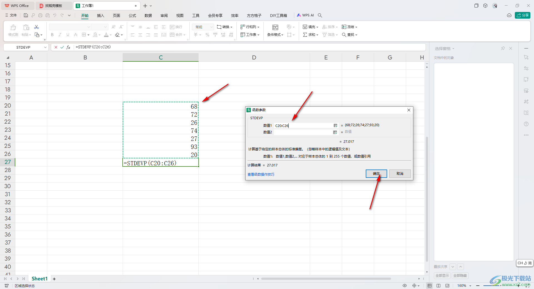Screen dimensions: 534x289
Task: Click 确定 to confirm function arguments
Action: click(376, 174)
